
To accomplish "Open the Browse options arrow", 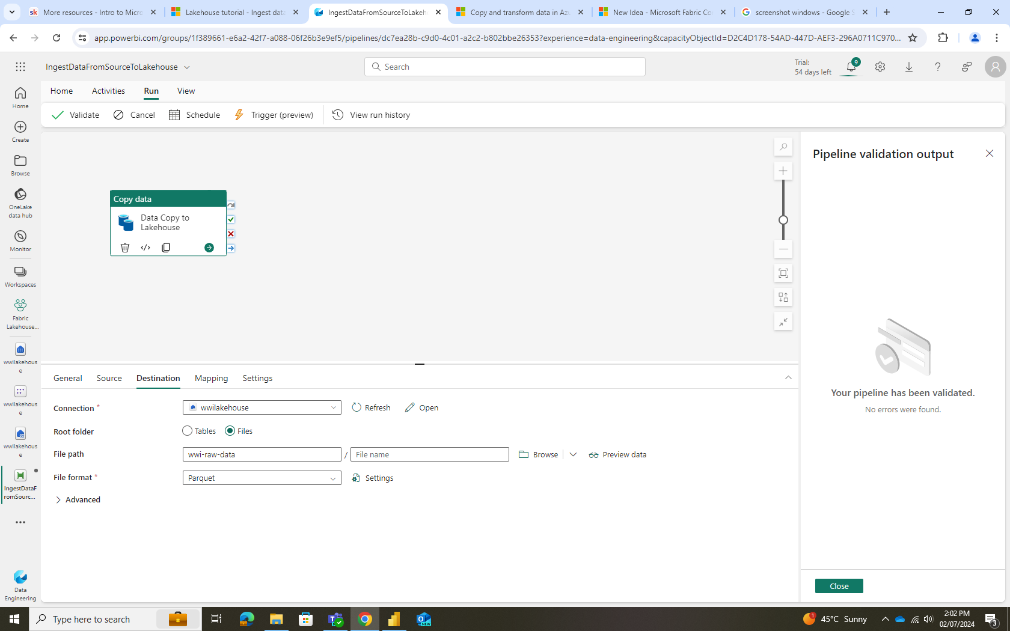I will tap(573, 455).
